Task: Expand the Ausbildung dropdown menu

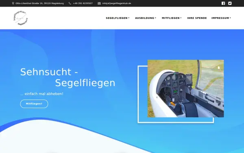Action: pos(146,18)
